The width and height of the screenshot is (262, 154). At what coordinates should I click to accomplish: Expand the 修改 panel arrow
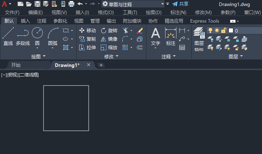(117, 56)
